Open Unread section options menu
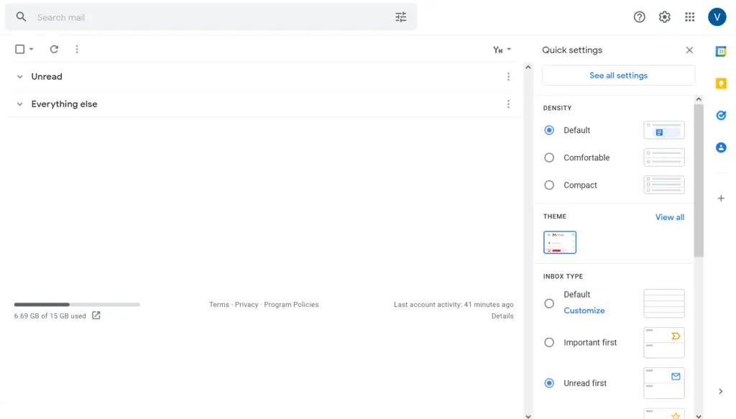This screenshot has width=736, height=419. [x=508, y=76]
